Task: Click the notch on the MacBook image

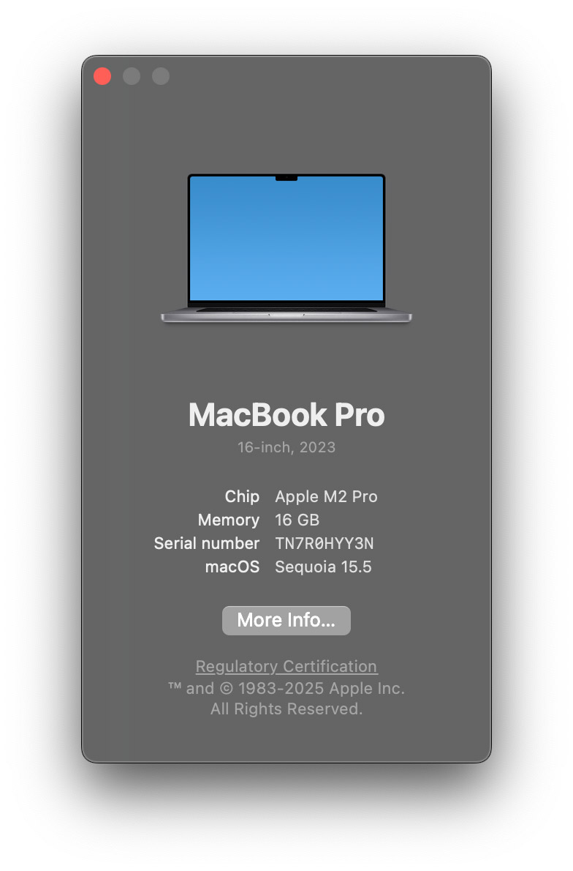Action: (x=286, y=179)
